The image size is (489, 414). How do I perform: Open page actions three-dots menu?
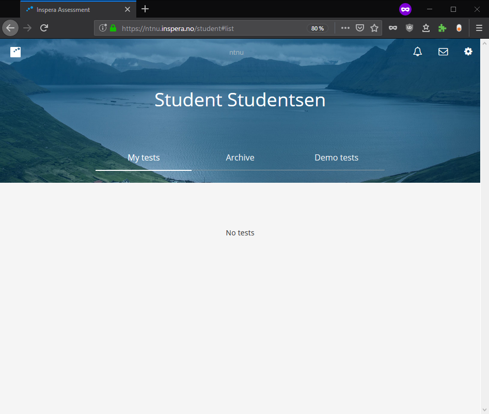(x=345, y=28)
